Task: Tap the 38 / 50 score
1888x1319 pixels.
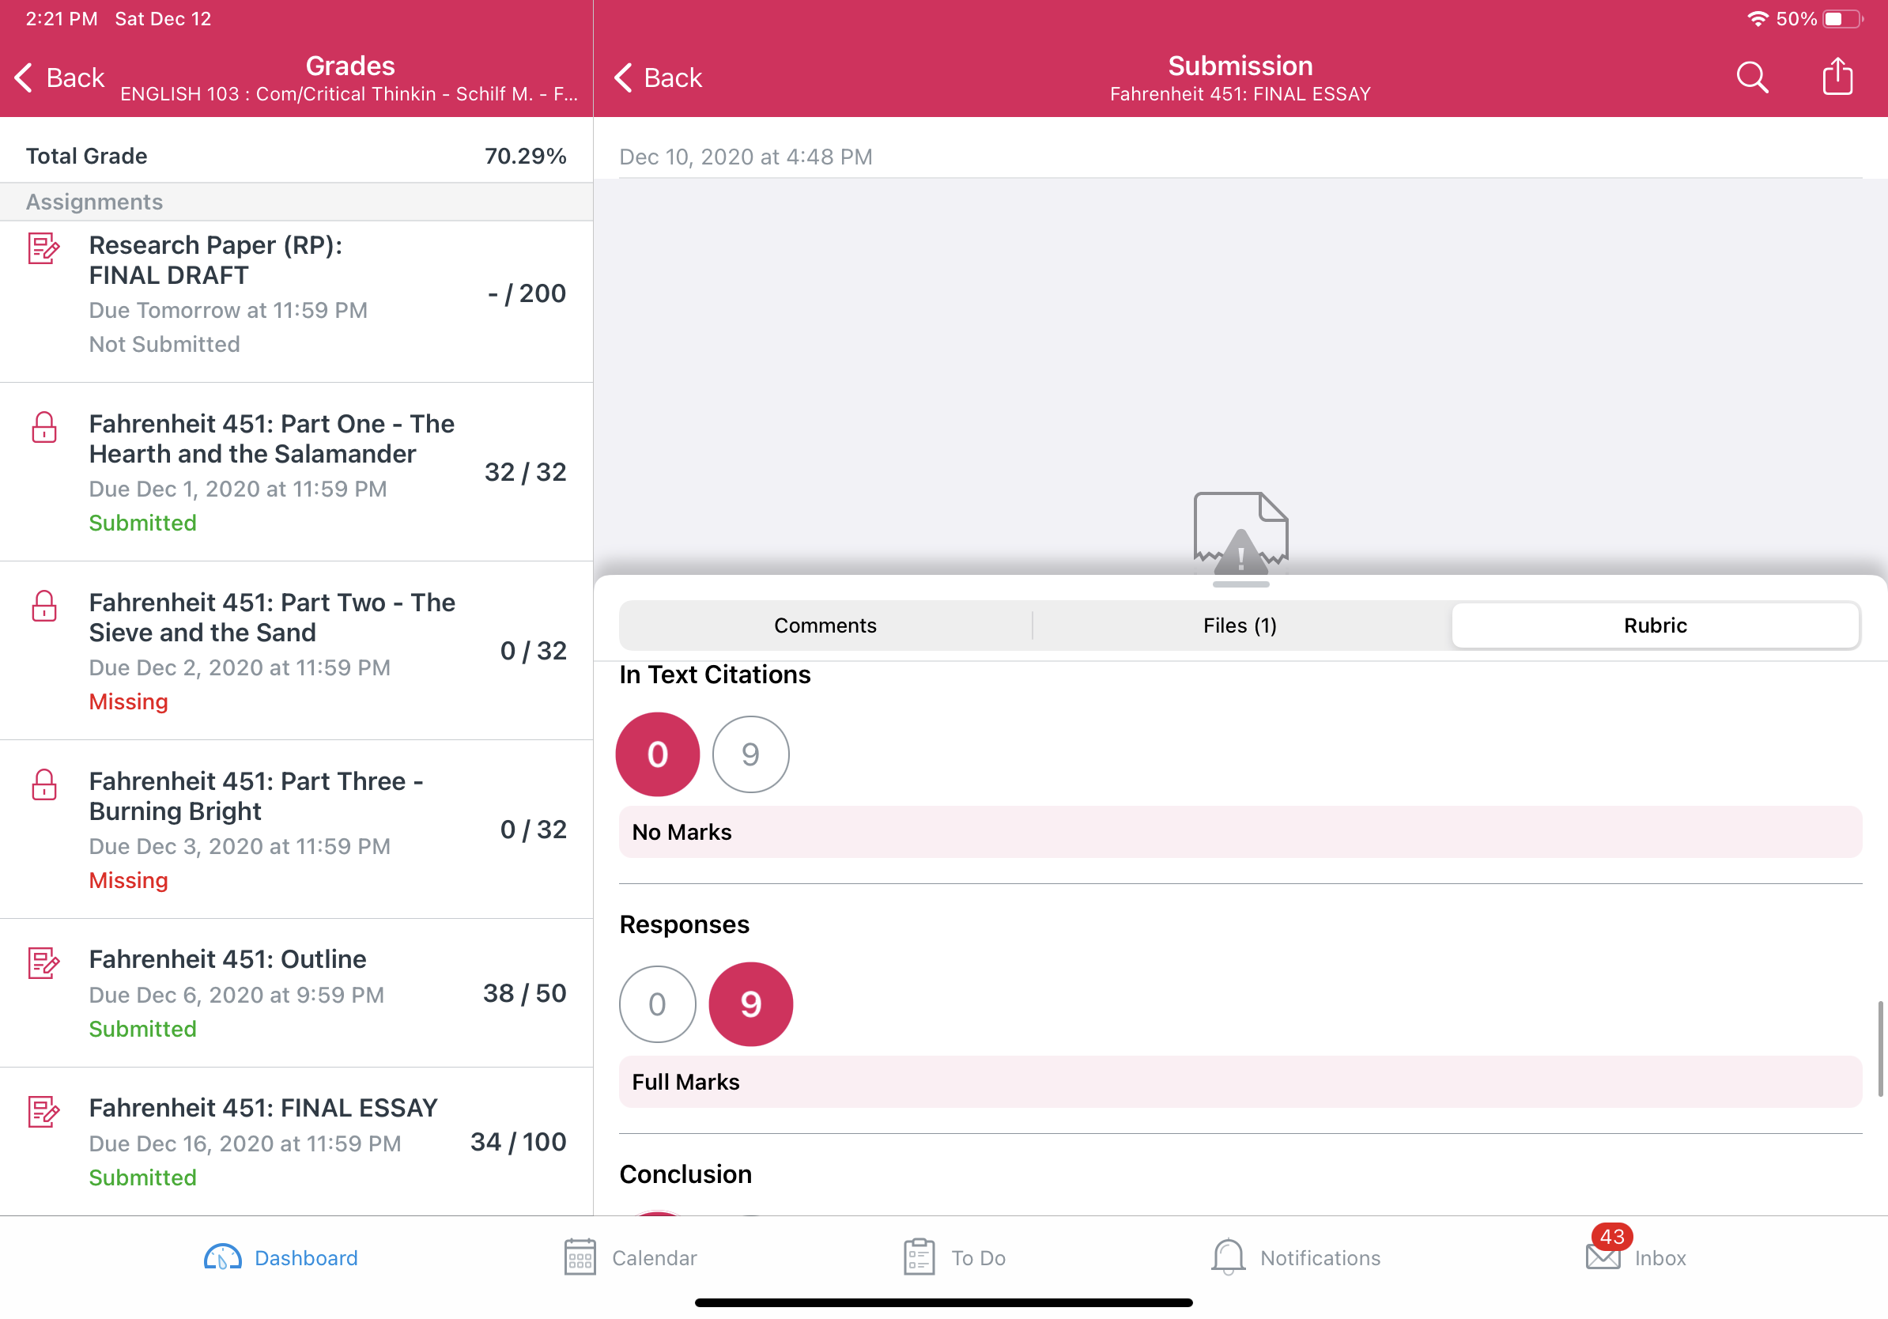Action: [525, 992]
